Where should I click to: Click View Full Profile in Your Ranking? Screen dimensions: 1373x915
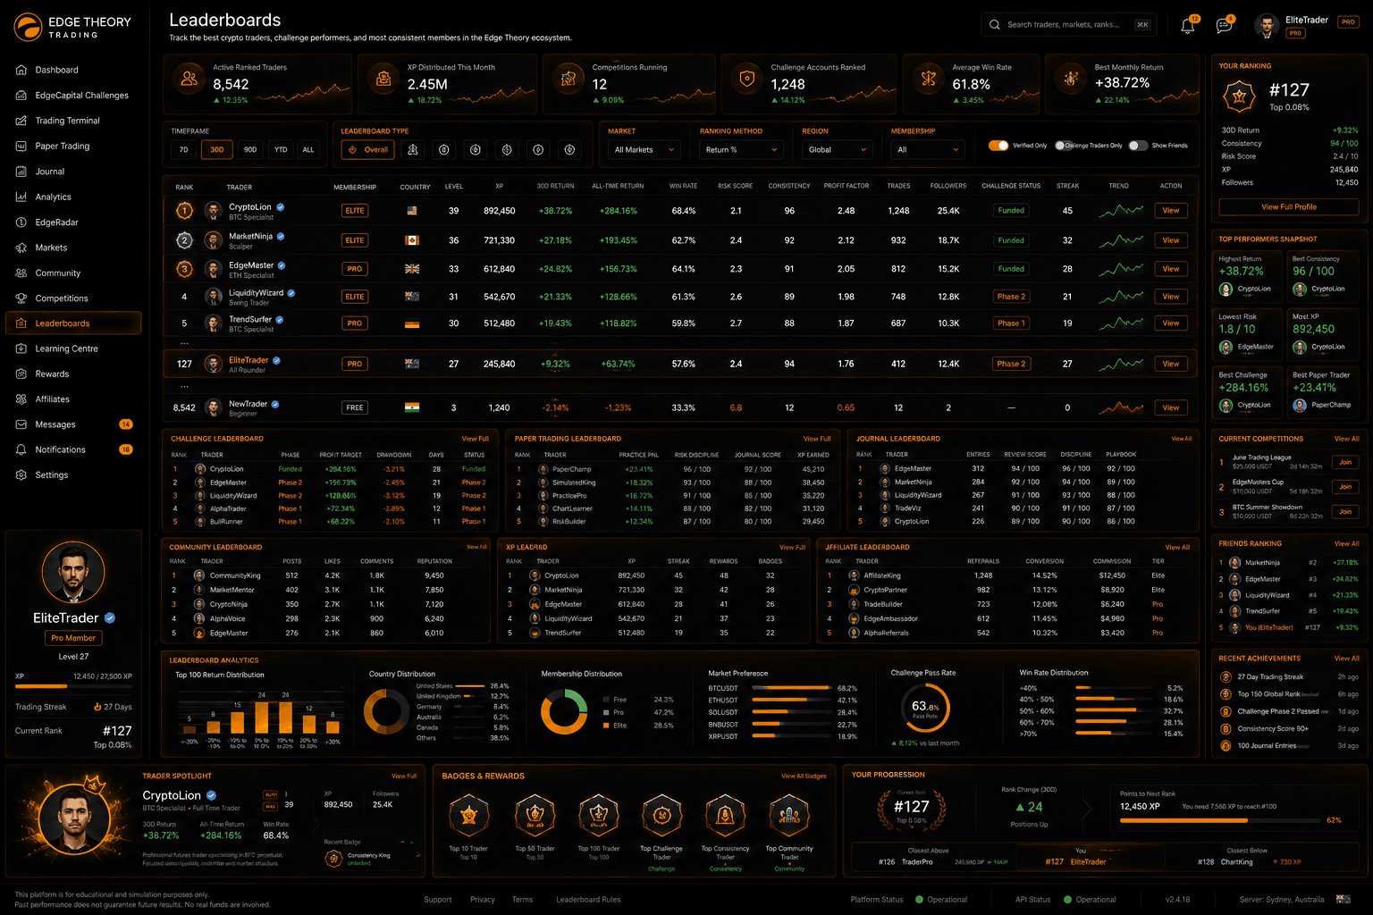point(1289,207)
